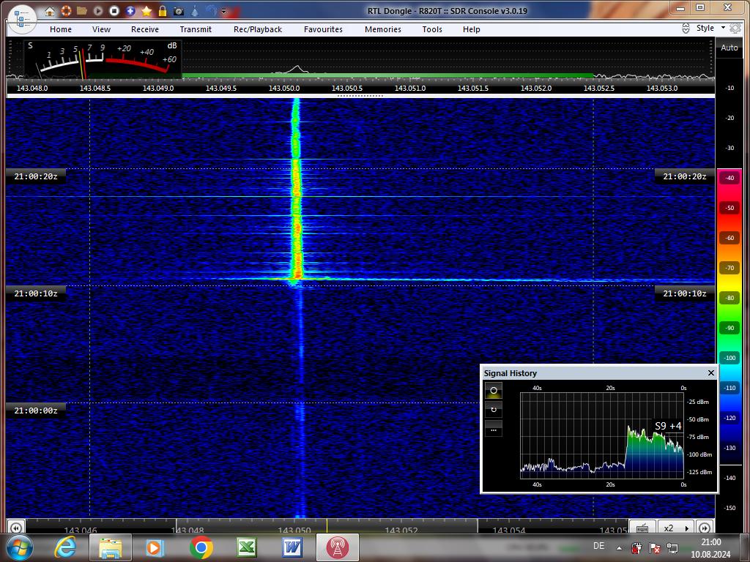Click the -70 level on colour scale
Screen dimensions: 750x562
coord(729,268)
